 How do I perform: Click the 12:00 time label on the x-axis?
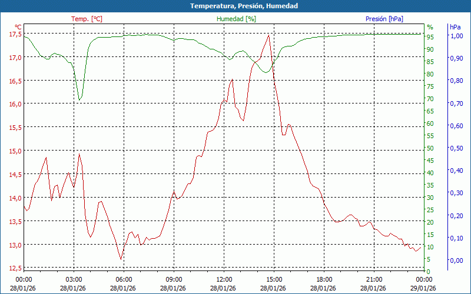(224, 279)
